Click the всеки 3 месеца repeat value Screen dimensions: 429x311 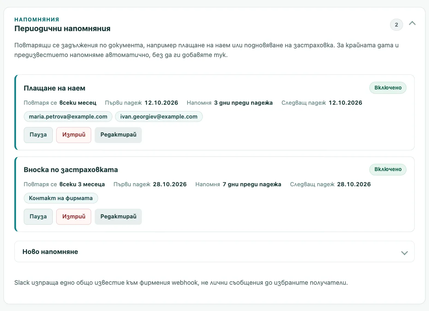tap(82, 184)
